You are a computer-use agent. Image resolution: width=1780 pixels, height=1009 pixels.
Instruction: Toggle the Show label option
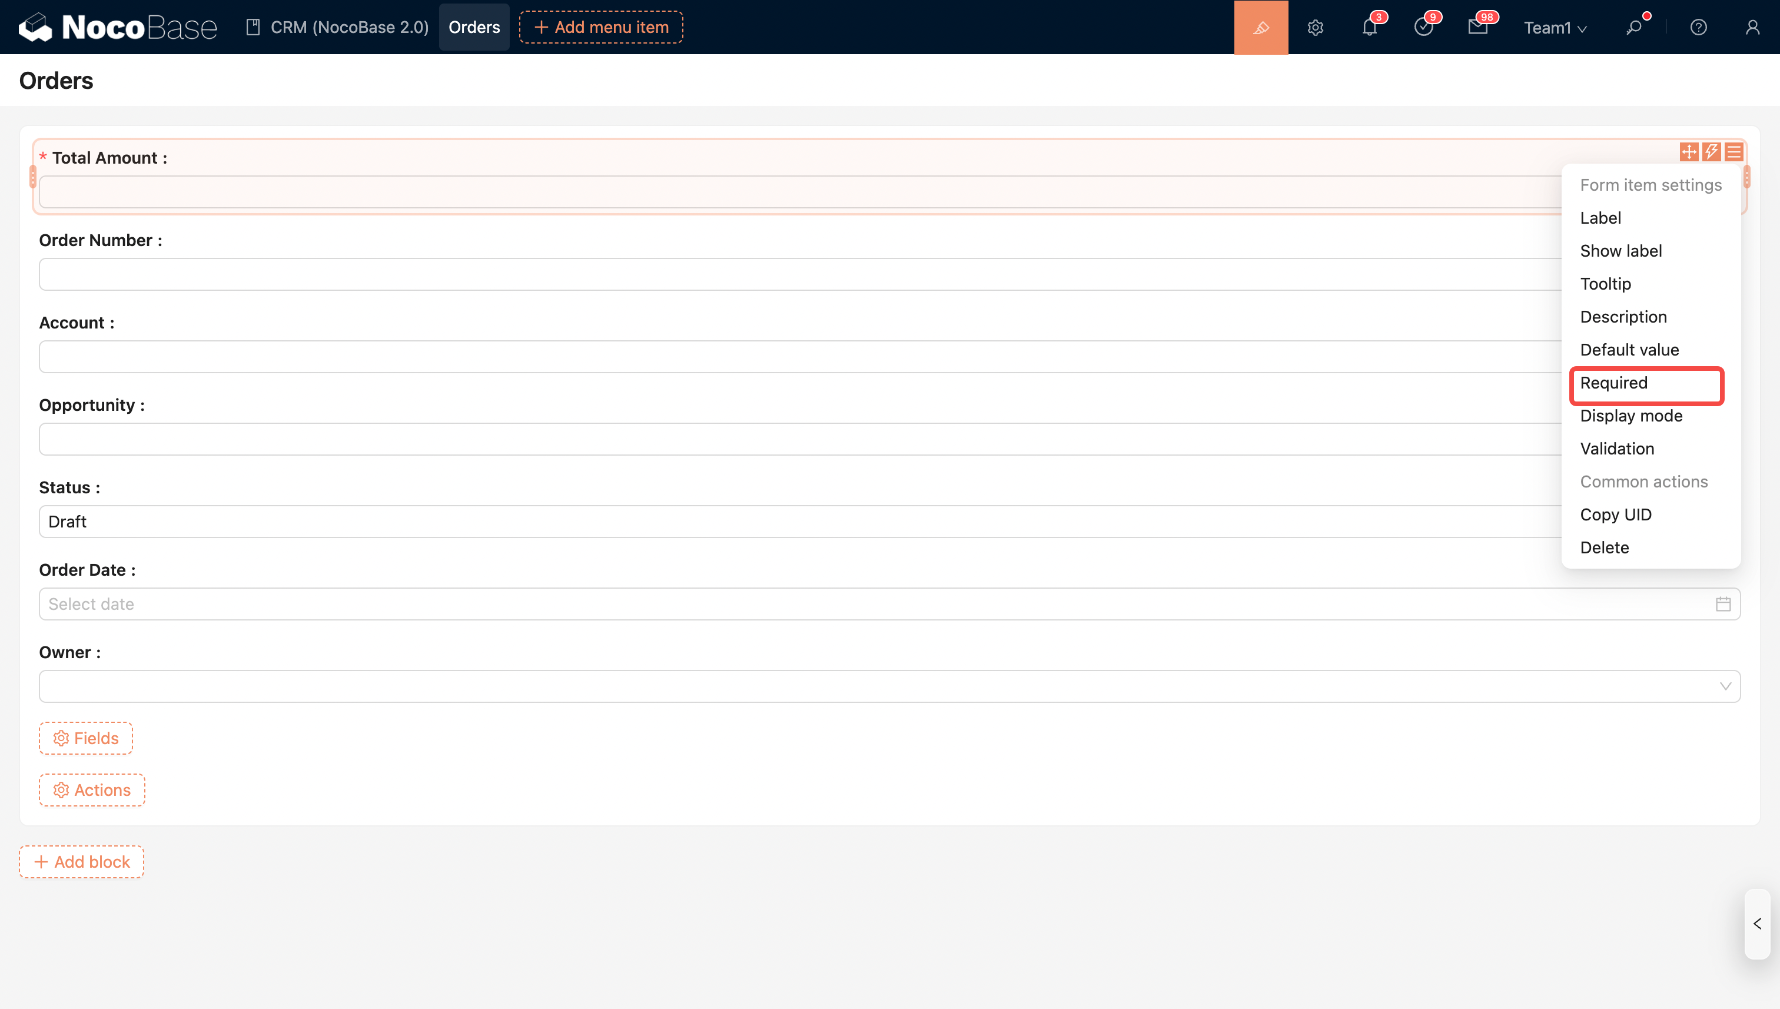1620,251
